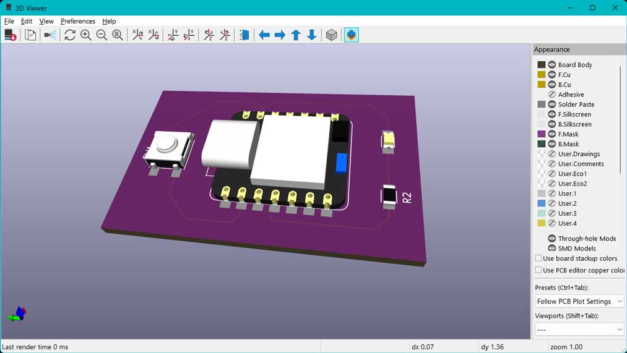Open the Edit menu
Image resolution: width=627 pixels, height=353 pixels.
pos(27,21)
